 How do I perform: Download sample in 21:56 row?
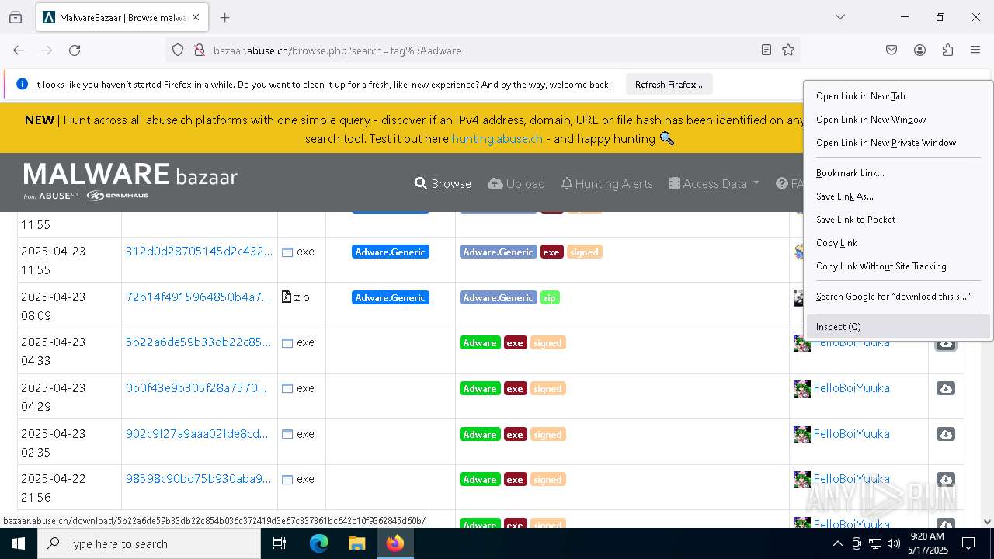click(x=946, y=480)
